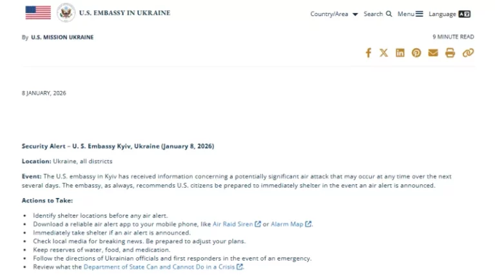Viewport: 495px width, 276px height.
Task: Go to U.S. Embassy in Ukraine home
Action: pyautogui.click(x=124, y=13)
